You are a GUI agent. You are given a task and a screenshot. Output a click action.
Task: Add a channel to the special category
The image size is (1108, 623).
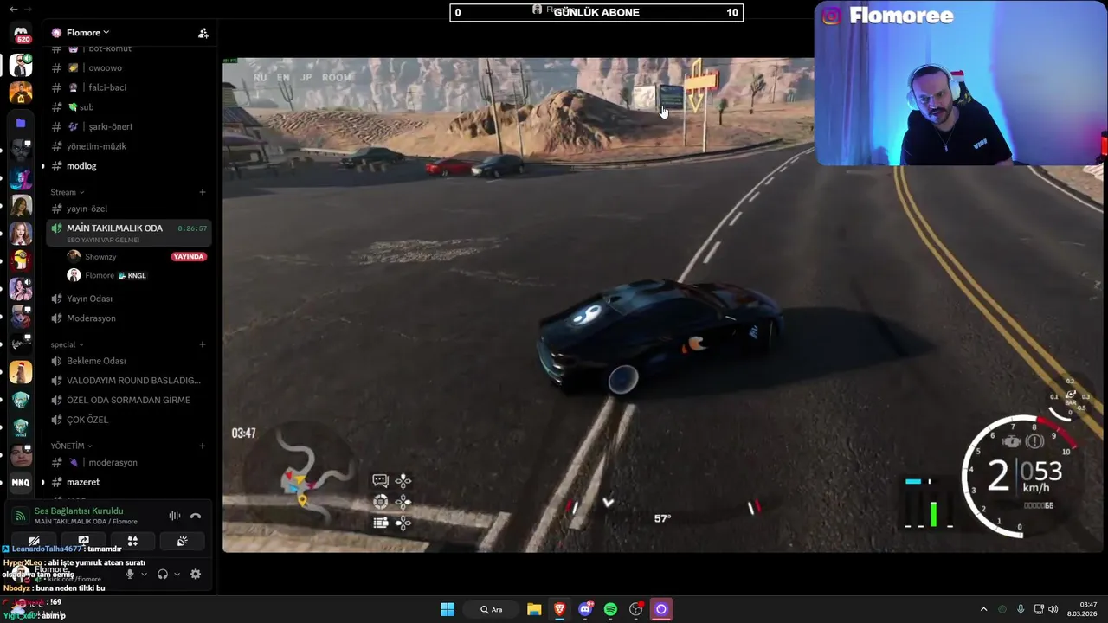(203, 344)
